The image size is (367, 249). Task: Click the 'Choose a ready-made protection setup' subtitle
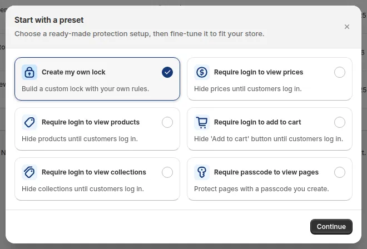(139, 34)
